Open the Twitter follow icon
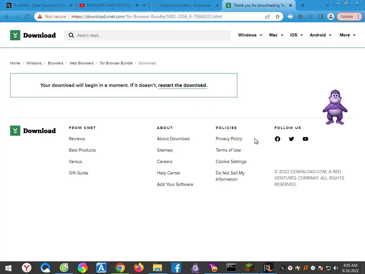The height and width of the screenshot is (274, 365). (291, 139)
